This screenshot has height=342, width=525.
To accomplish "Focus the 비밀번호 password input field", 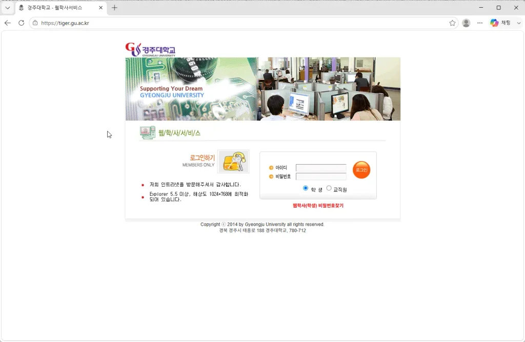I will click(321, 176).
